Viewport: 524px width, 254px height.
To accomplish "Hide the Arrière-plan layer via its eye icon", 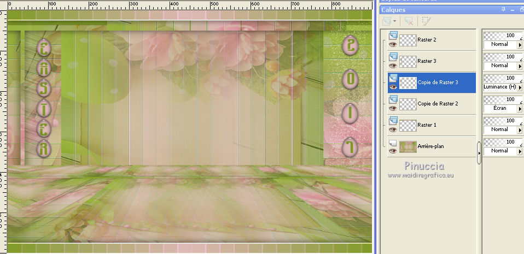I will pos(393,151).
